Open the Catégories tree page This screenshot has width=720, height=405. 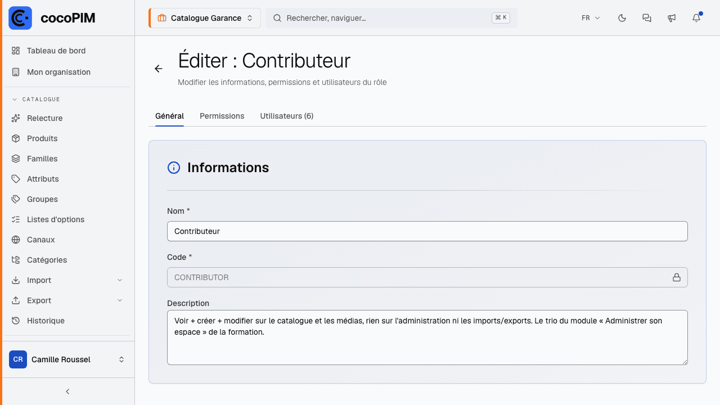[67, 260]
